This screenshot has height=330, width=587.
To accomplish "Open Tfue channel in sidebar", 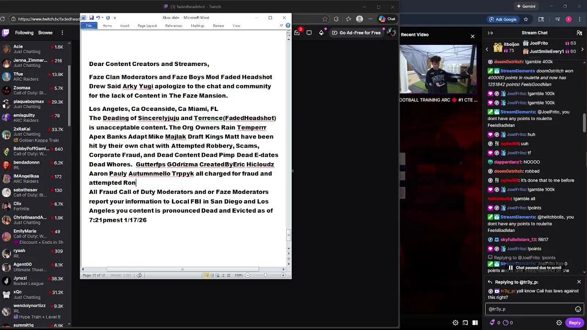I will 34,77.
